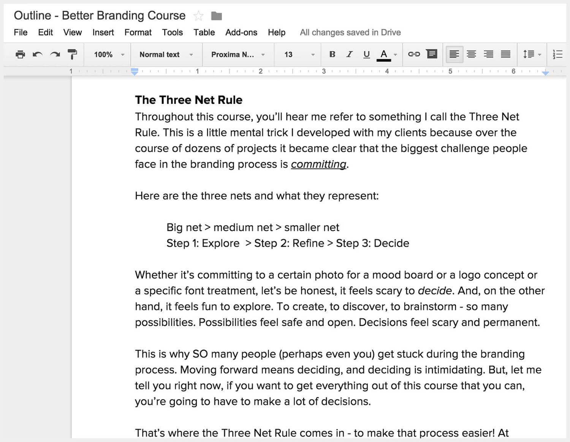This screenshot has height=442, width=570.
Task: Click the document title to rename
Action: tap(100, 16)
